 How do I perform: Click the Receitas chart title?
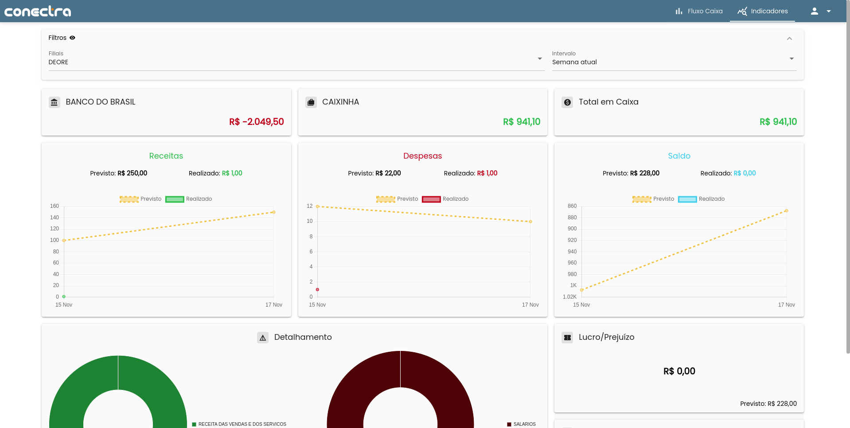pos(166,156)
